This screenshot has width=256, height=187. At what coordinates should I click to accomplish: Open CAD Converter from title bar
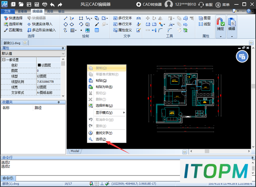click(149, 4)
